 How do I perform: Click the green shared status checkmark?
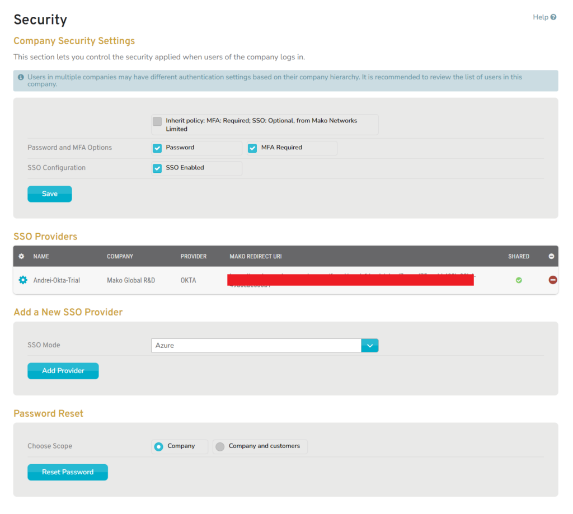pyautogui.click(x=518, y=280)
